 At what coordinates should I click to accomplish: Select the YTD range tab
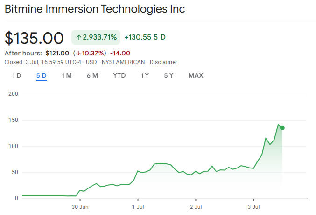tap(119, 75)
